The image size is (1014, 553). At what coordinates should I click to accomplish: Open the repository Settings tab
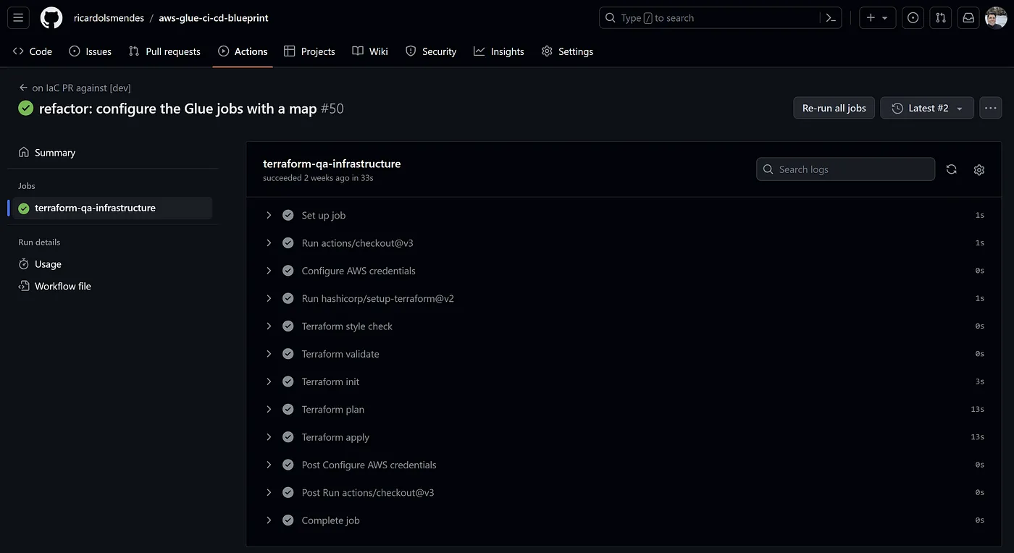567,51
